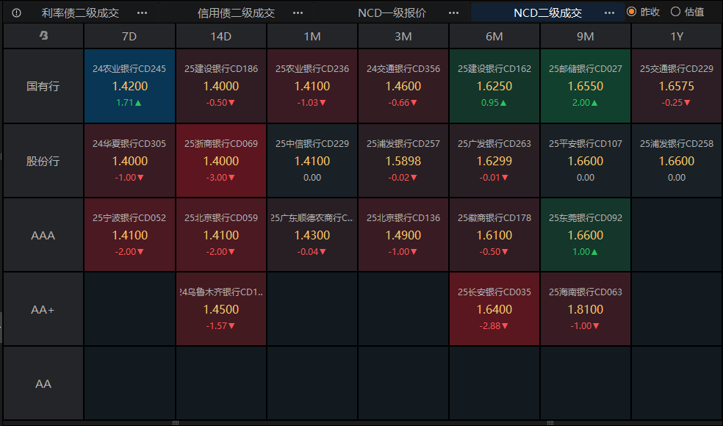
Task: Open the 25建设银行CD162 cell
Action: click(x=494, y=86)
